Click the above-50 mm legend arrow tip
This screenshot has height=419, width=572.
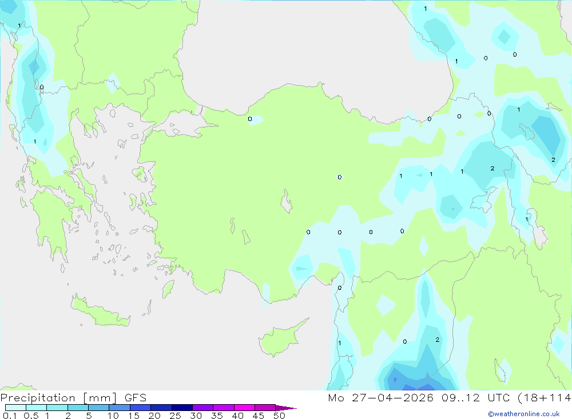(x=285, y=408)
